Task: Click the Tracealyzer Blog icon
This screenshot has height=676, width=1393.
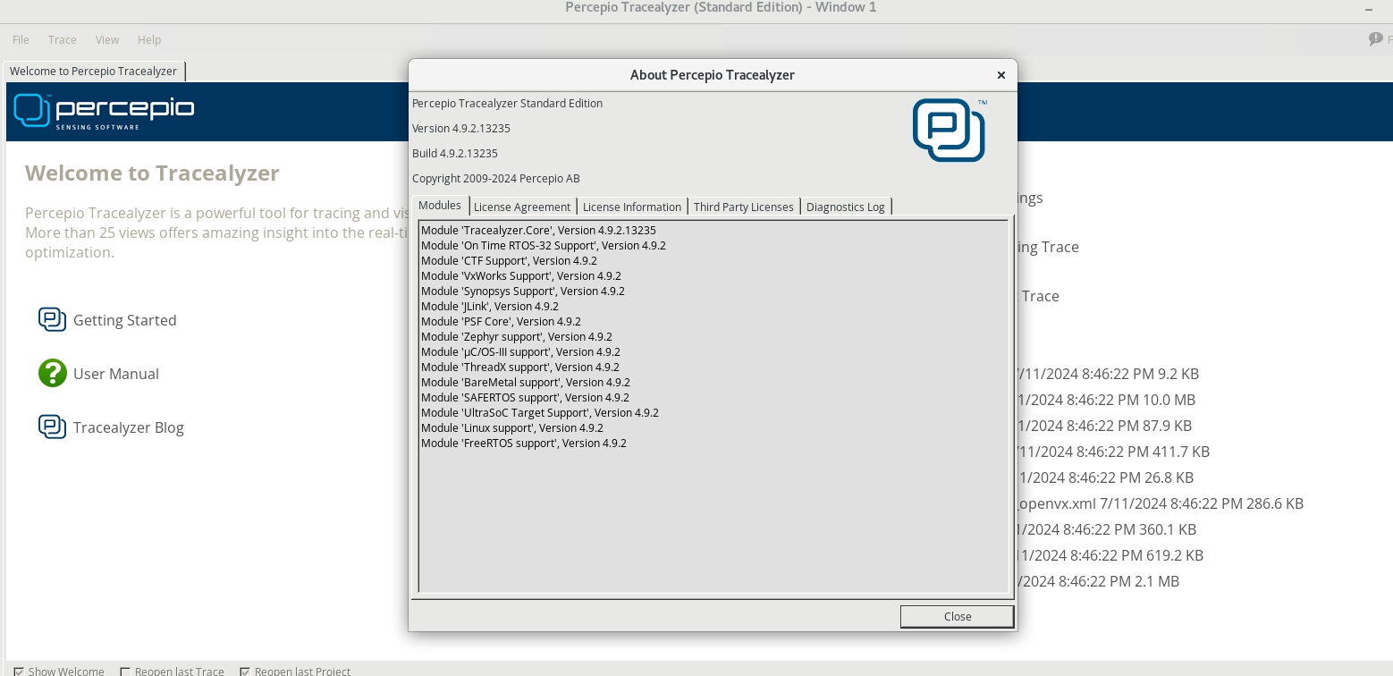Action: point(52,427)
